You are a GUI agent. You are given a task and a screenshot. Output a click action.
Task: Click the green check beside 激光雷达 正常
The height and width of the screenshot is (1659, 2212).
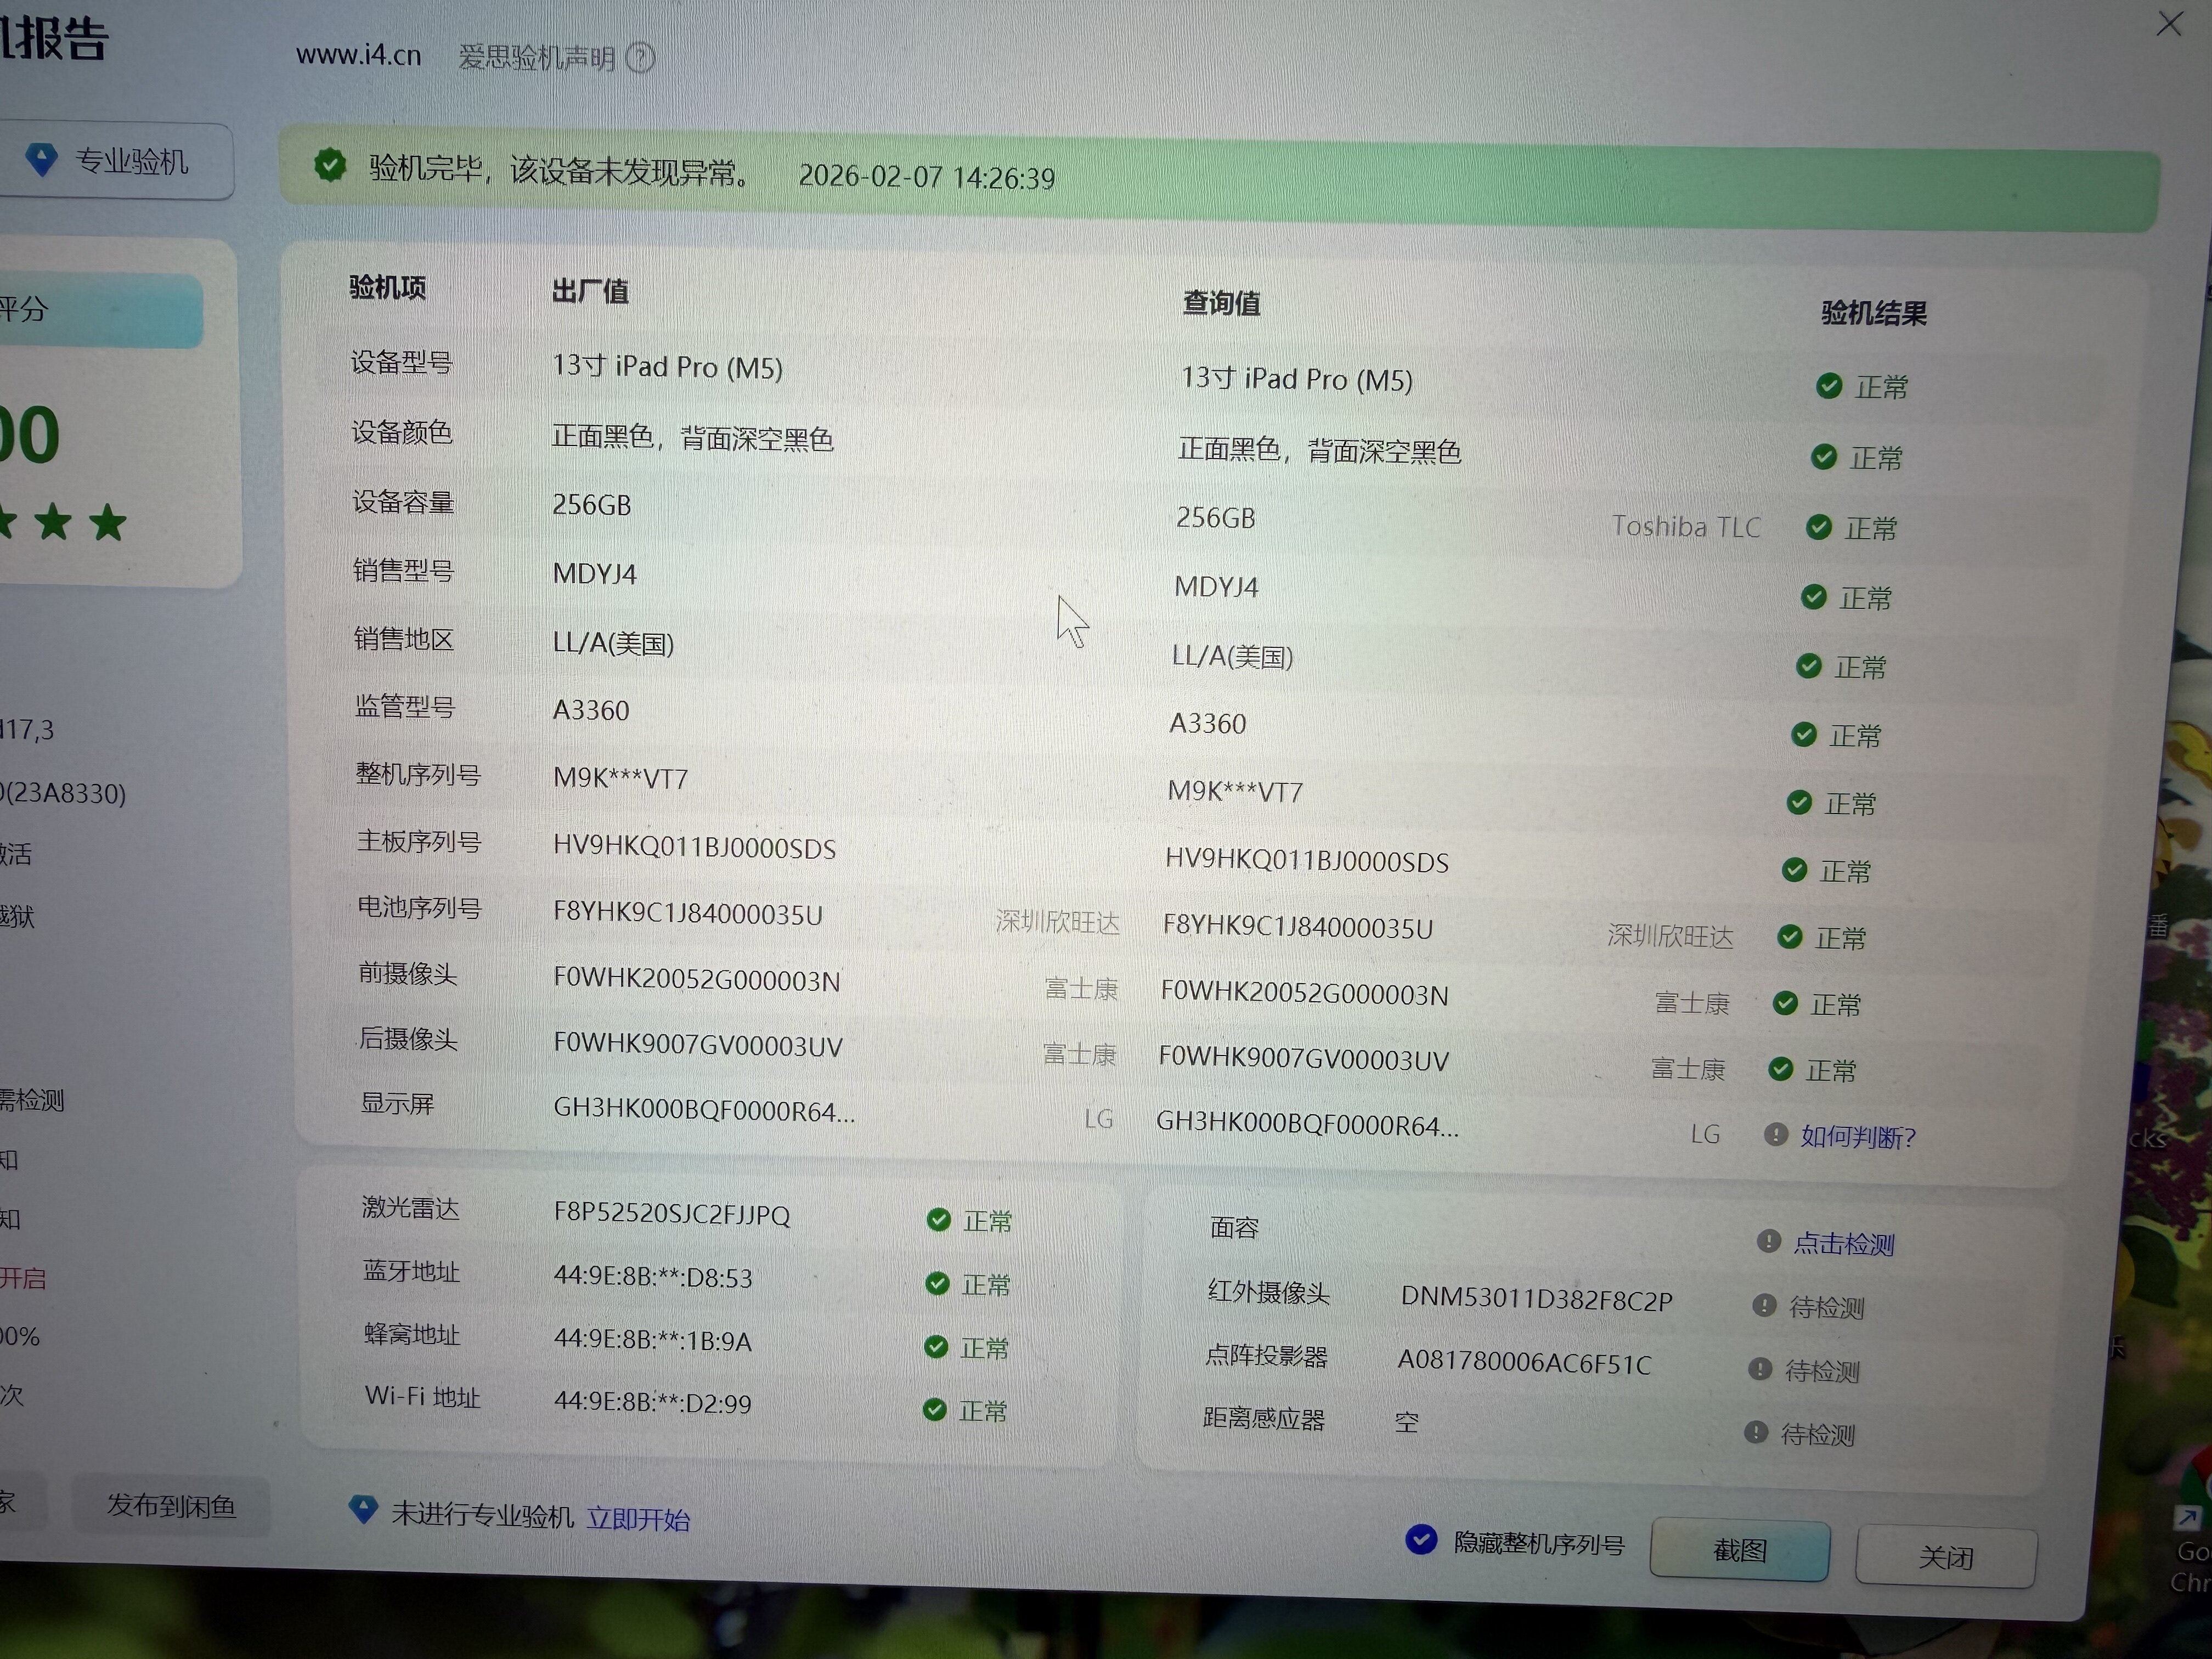pos(938,1219)
